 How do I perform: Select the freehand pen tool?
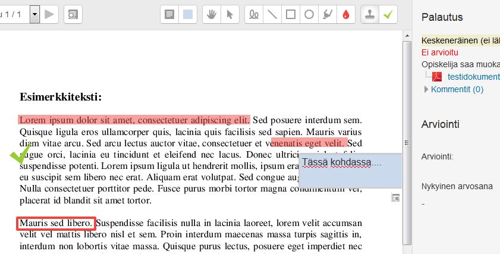pos(254,14)
